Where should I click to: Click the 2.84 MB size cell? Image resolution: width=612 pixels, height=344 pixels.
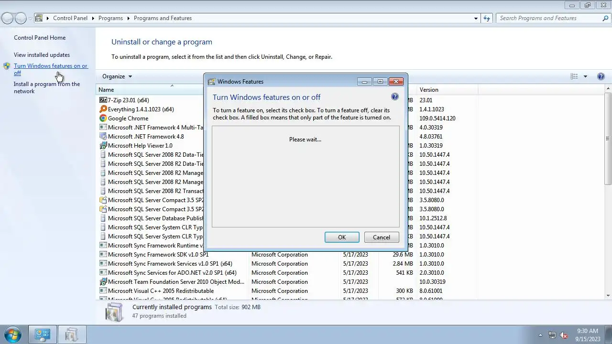click(403, 264)
